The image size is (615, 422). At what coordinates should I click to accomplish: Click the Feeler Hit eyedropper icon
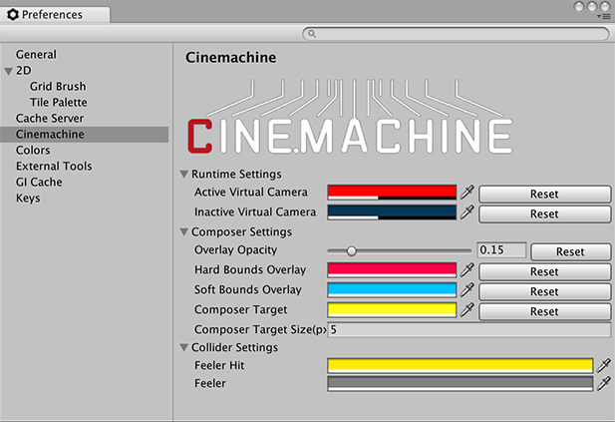(x=602, y=366)
